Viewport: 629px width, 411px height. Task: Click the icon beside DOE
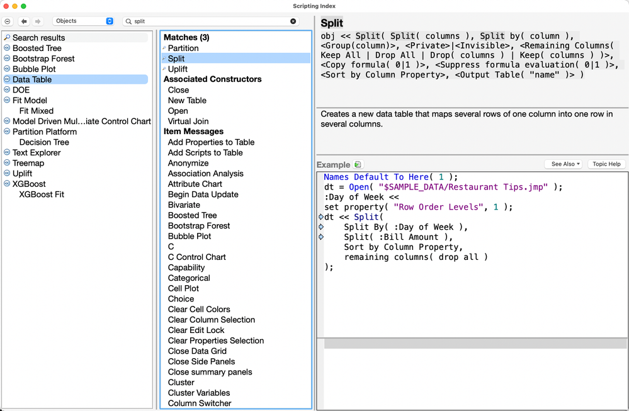pos(7,89)
